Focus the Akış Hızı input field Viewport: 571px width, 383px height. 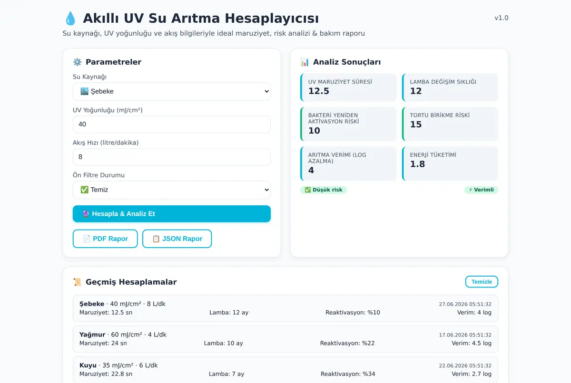pyautogui.click(x=172, y=157)
